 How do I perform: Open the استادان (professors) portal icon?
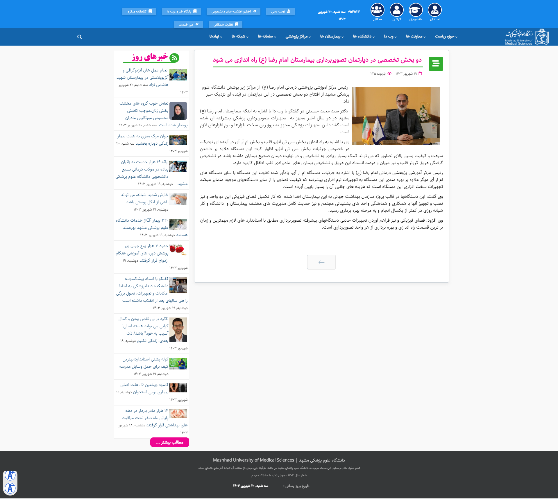click(x=435, y=10)
